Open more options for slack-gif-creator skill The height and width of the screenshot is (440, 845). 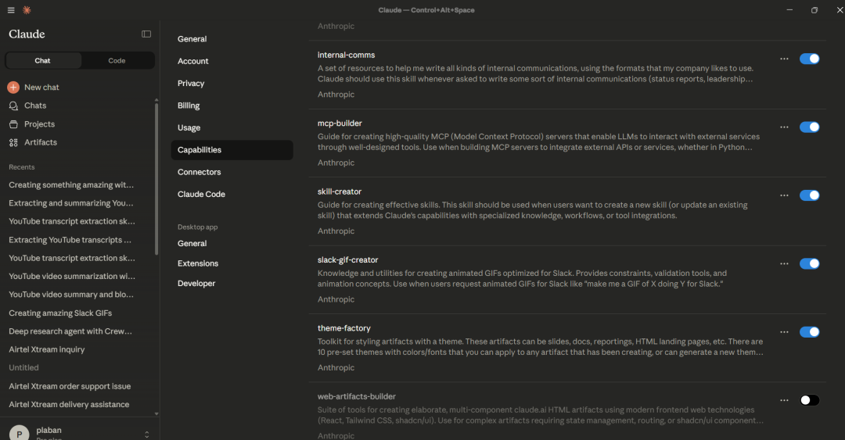click(784, 264)
